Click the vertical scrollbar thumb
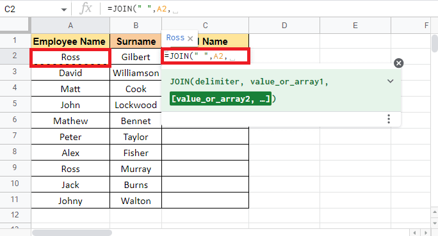 (x=434, y=43)
